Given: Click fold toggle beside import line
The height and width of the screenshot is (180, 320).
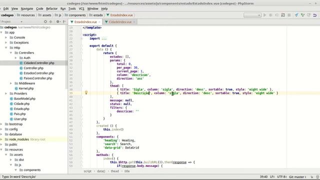Looking at the screenshot, I should pos(81,38).
